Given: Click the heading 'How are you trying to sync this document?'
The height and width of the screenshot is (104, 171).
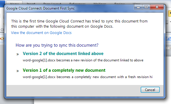Looking at the screenshot, I should pyautogui.click(x=57, y=45).
